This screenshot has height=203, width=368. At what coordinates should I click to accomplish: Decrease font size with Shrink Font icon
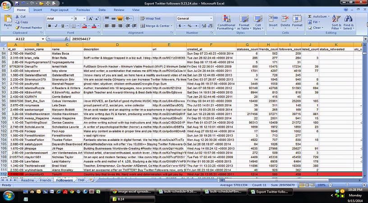pyautogui.click(x=97, y=18)
